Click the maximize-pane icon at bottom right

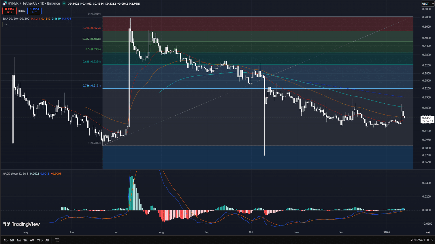point(428,232)
